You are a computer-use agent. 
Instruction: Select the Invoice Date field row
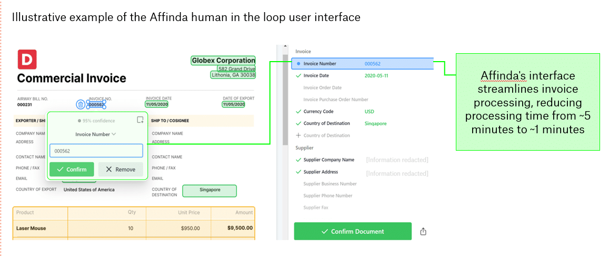coord(362,75)
